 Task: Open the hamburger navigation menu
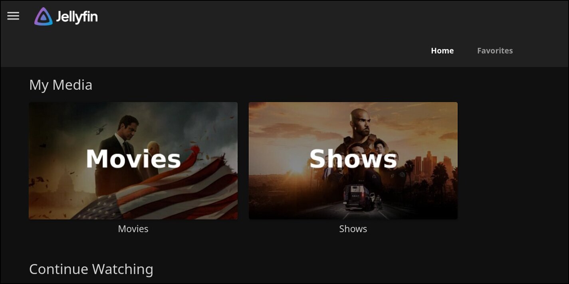pyautogui.click(x=13, y=16)
